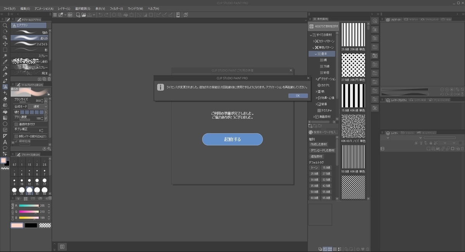This screenshot has height=252, width=465.
Task: Open the フィルター(I) menu
Action: (x=116, y=9)
